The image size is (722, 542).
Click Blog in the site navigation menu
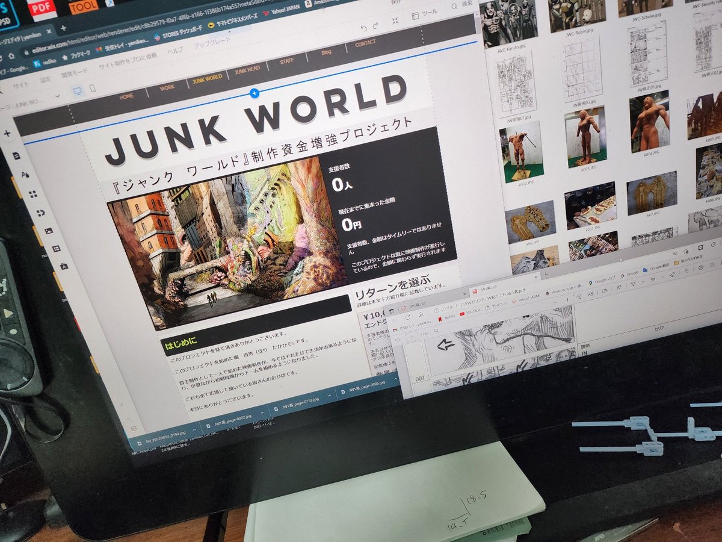[326, 52]
